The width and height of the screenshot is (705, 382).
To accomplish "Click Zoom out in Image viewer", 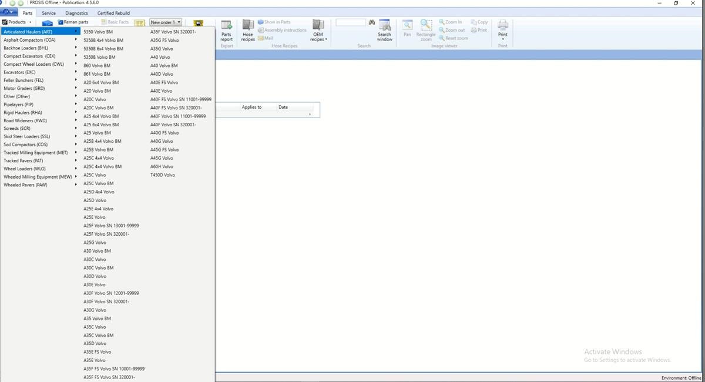I will (x=452, y=30).
